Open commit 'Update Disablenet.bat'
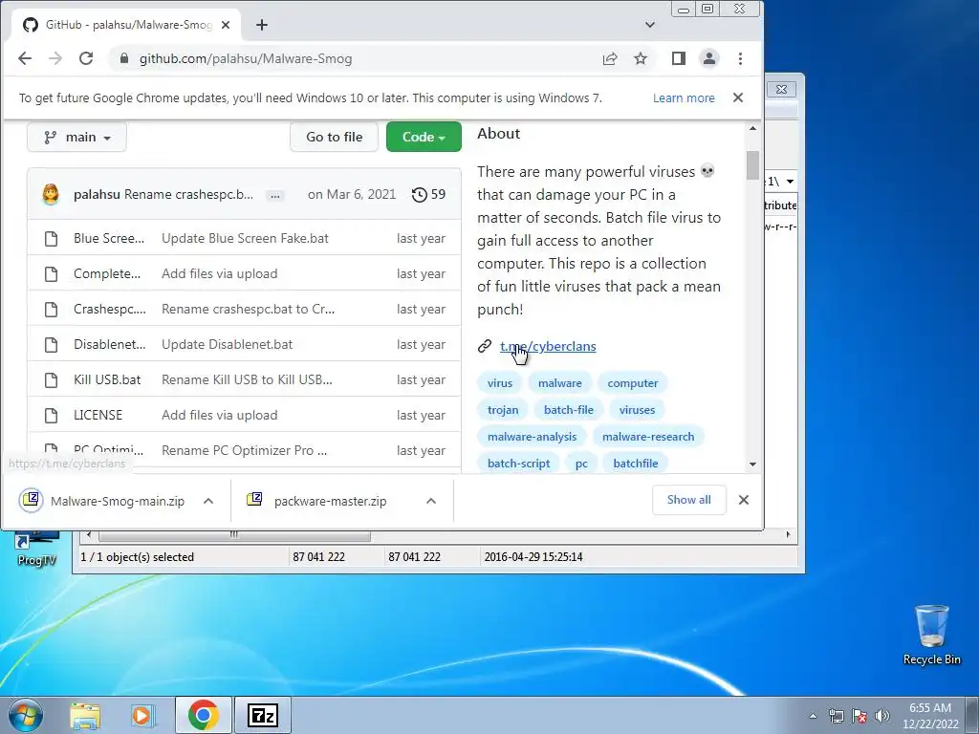 point(227,344)
